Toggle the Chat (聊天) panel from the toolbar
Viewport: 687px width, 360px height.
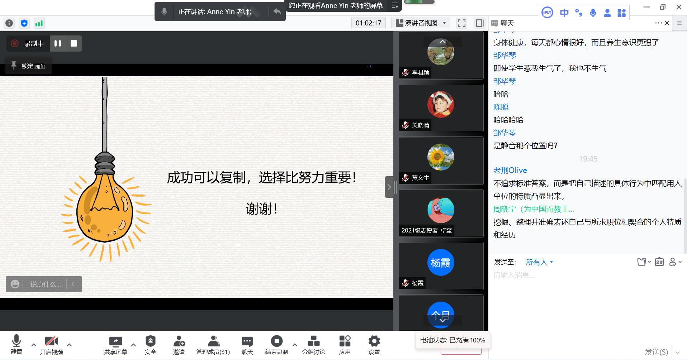click(247, 345)
